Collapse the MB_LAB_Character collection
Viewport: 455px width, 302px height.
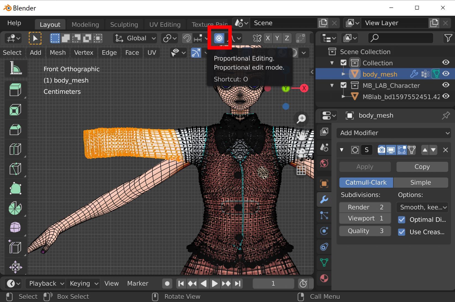pos(332,86)
